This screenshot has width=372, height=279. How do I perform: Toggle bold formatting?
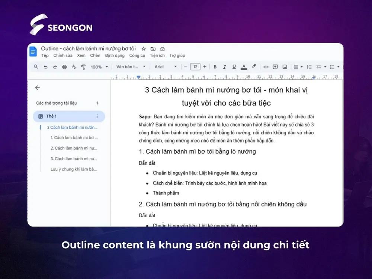(x=215, y=67)
